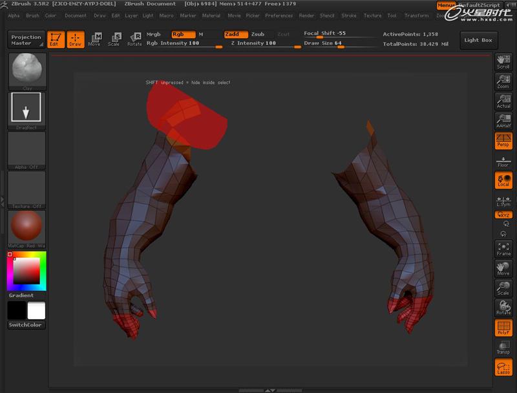This screenshot has width=517, height=393.
Task: Click the right shelf Move view icon
Action: pyautogui.click(x=503, y=268)
